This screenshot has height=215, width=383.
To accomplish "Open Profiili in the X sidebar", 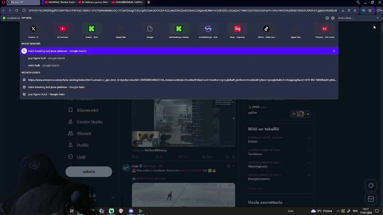I will 78,145.
